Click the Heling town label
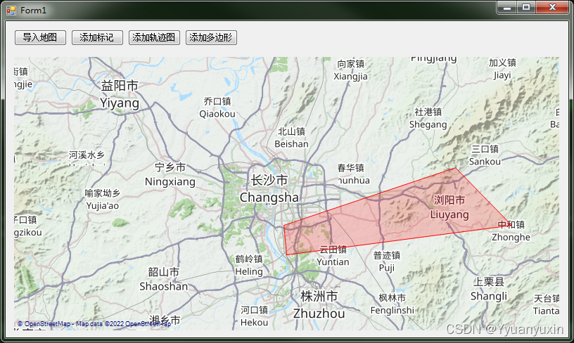574x343 pixels. click(249, 266)
